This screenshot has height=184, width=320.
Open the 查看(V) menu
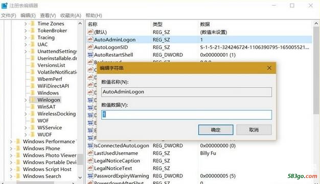[48, 15]
